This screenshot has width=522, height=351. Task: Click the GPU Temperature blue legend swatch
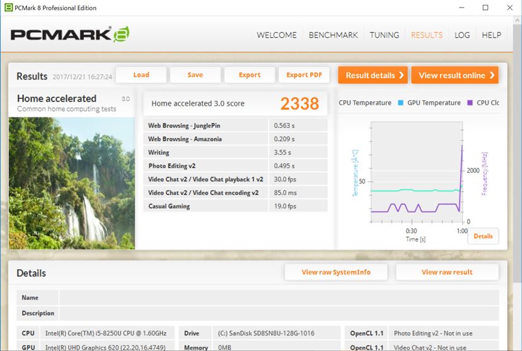(401, 103)
